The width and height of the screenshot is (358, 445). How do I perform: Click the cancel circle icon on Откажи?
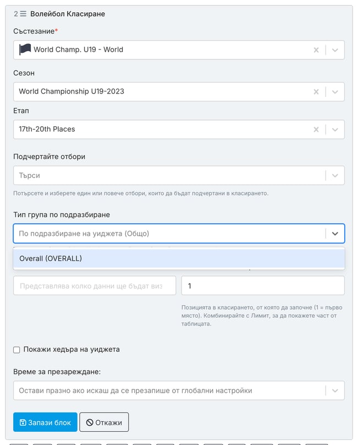point(90,422)
